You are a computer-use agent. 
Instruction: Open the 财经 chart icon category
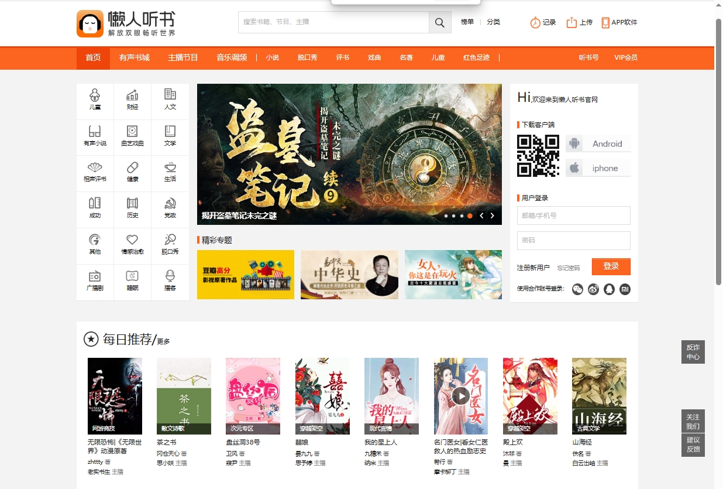pyautogui.click(x=132, y=99)
